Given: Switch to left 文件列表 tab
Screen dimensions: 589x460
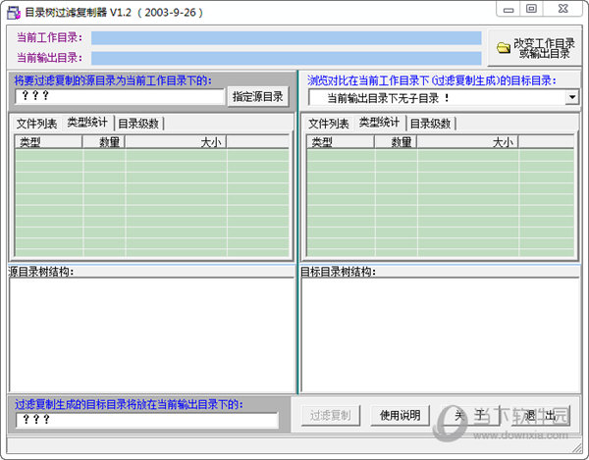Looking at the screenshot, I should (x=36, y=124).
